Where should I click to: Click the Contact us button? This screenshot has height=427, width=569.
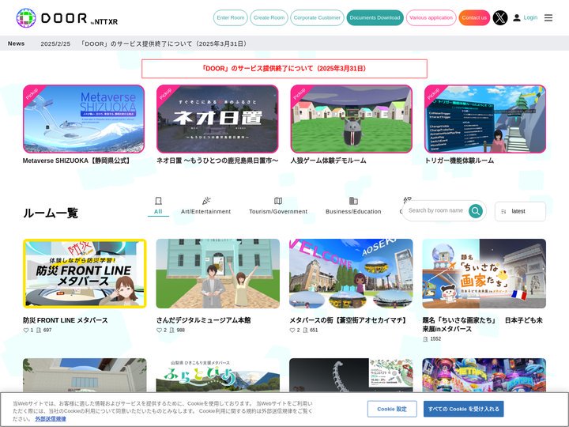coord(474,17)
